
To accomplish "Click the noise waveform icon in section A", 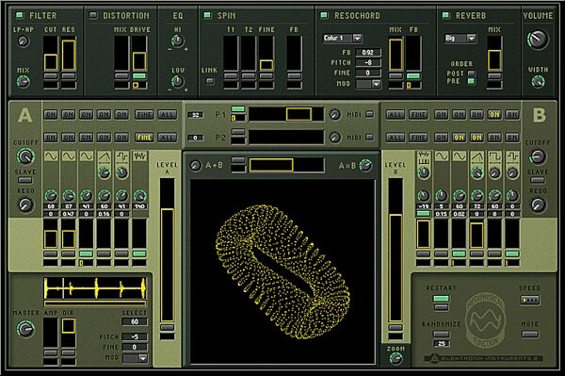I will pos(139,155).
